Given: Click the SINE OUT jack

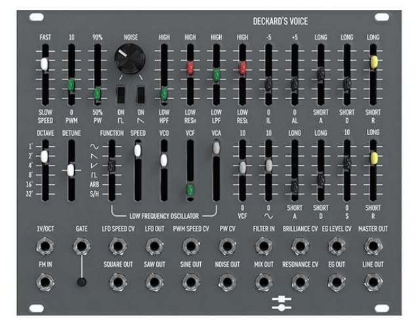Looking at the screenshot, I should 191,282.
